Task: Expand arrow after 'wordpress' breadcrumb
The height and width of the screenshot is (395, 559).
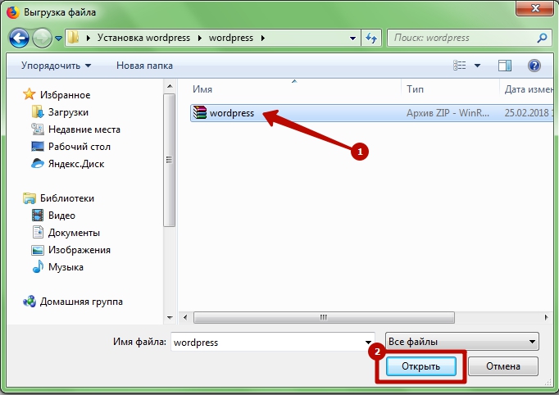Action: 263,38
